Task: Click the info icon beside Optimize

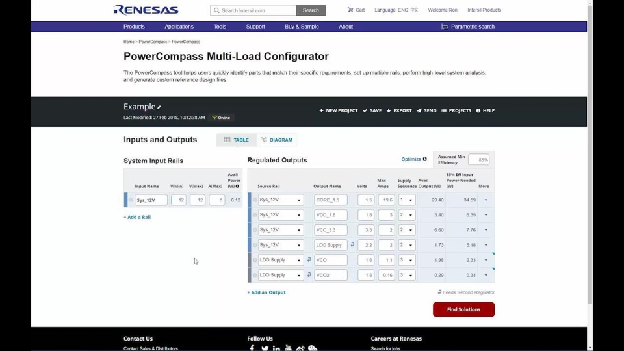Action: 424,159
